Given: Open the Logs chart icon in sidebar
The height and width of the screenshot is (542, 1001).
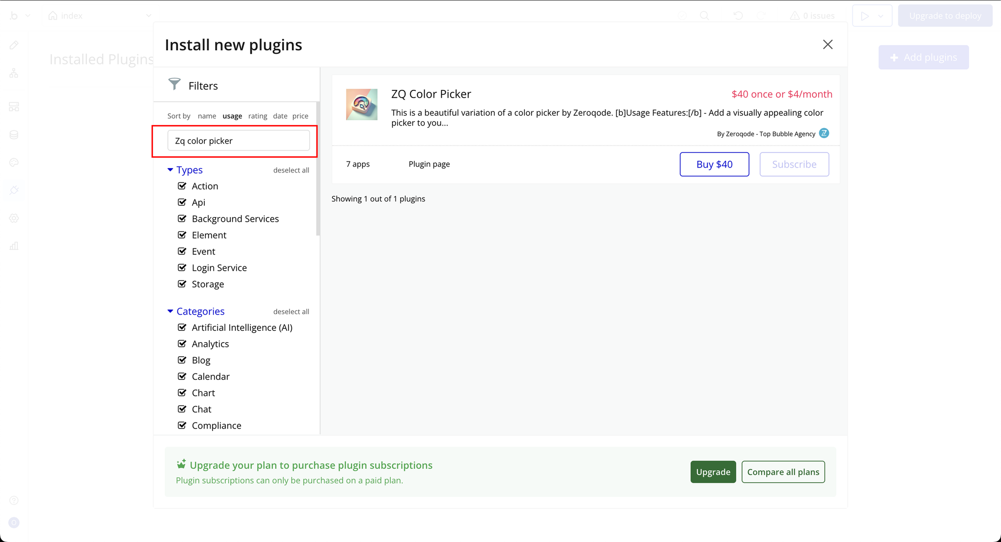Looking at the screenshot, I should [14, 246].
